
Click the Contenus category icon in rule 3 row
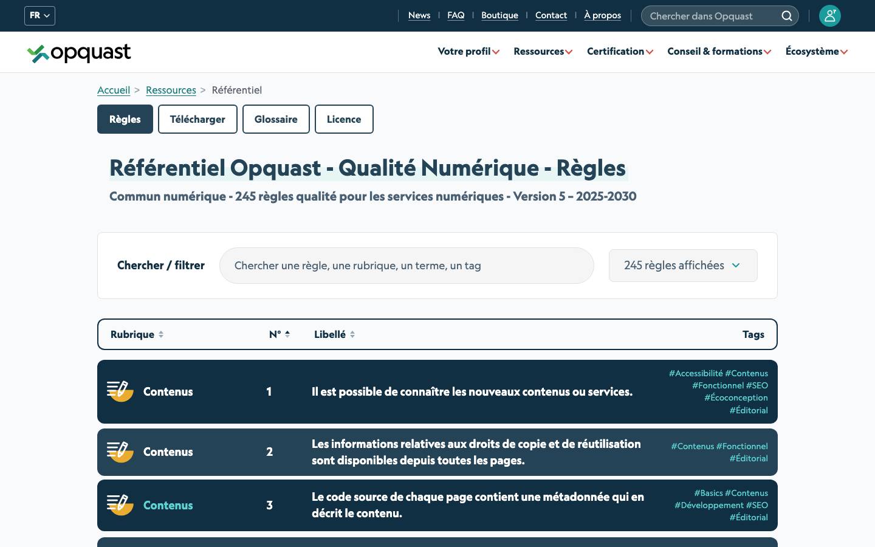(120, 505)
